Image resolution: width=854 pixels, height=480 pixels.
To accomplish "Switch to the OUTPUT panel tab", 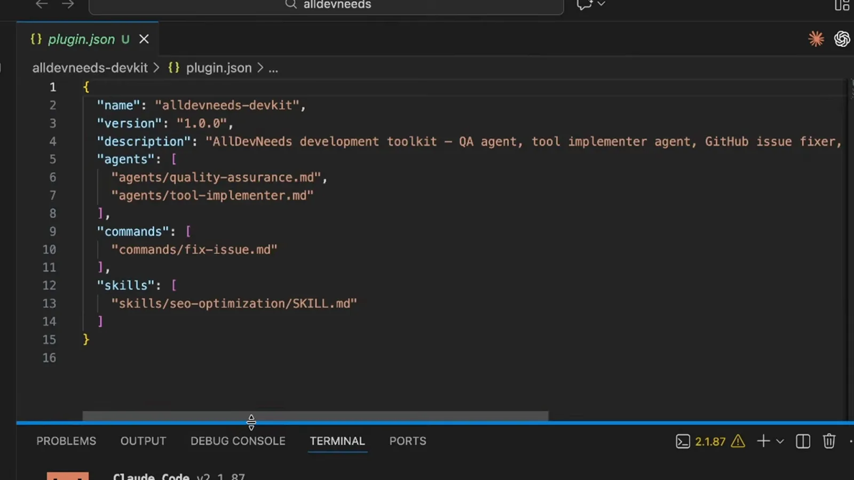I will point(143,441).
